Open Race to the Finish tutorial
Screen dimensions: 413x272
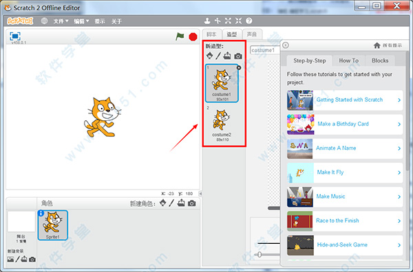(x=345, y=221)
